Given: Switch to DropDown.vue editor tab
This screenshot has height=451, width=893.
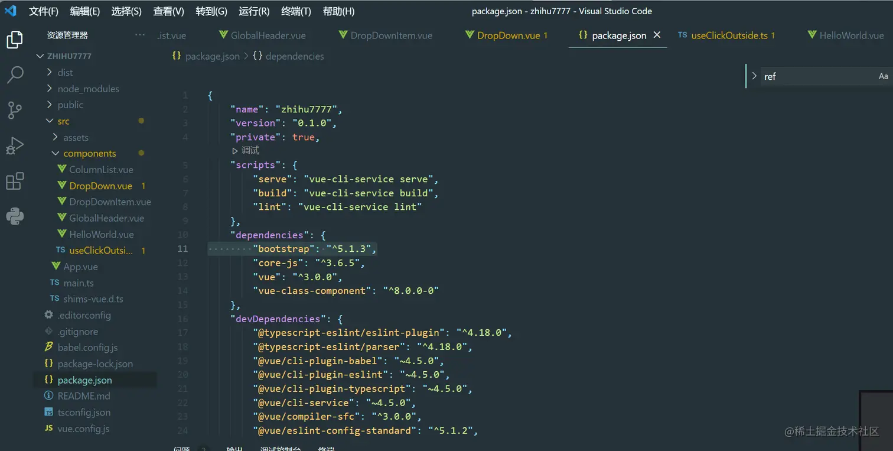Looking at the screenshot, I should point(507,35).
